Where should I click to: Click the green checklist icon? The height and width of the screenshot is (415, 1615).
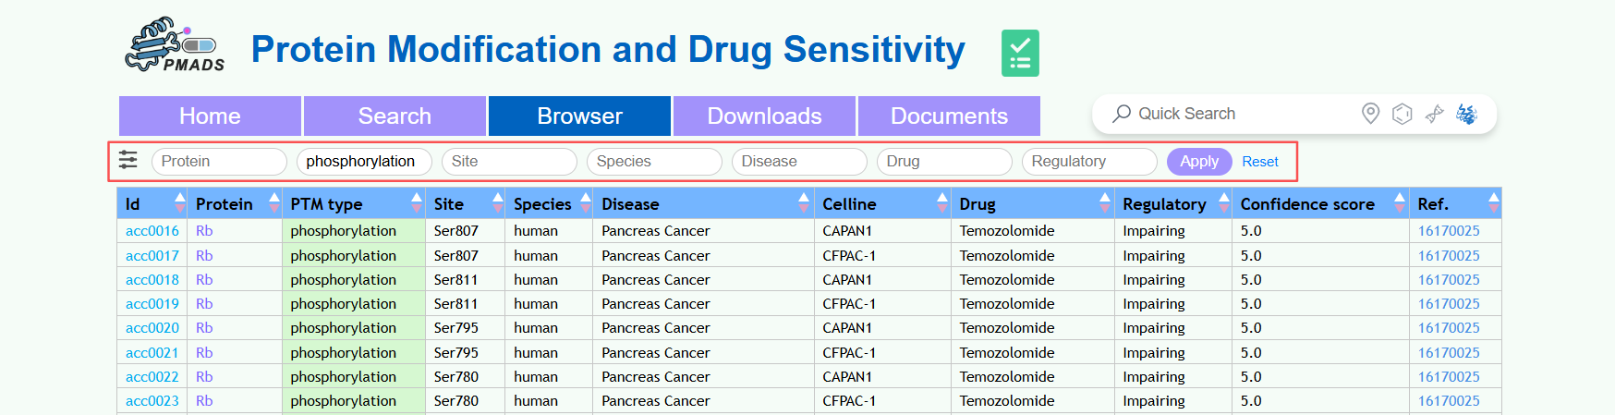coord(1020,53)
